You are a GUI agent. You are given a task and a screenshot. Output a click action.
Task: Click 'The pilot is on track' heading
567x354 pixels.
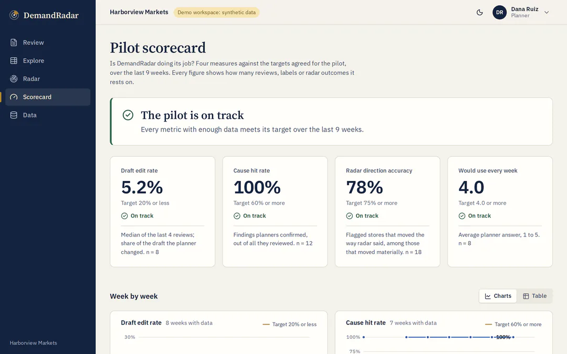(x=192, y=115)
